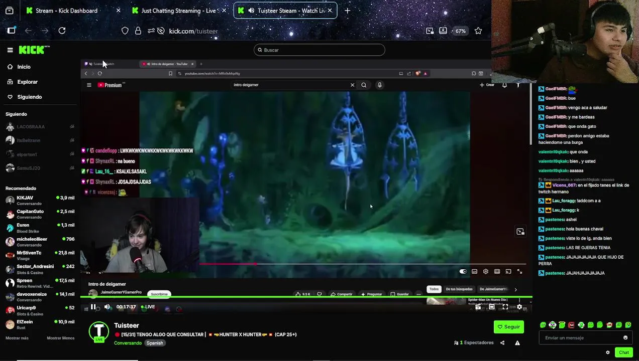This screenshot has height=361, width=639.
Task: Open the Kick hamburger sidebar menu
Action: [10, 50]
